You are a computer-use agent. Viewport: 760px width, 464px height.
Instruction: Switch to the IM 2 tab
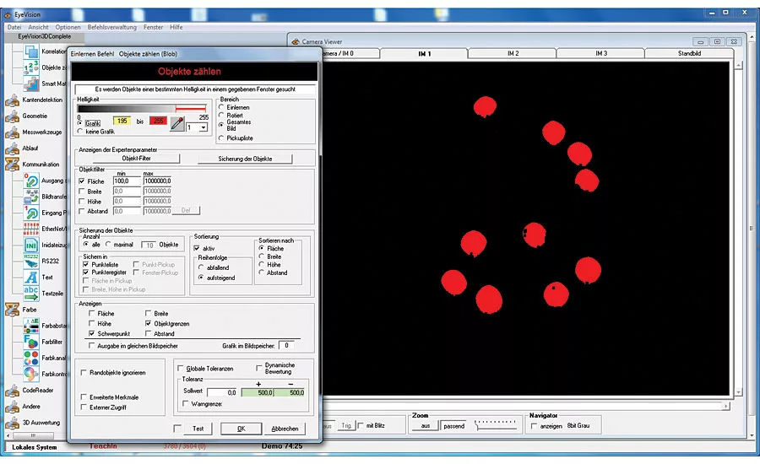click(x=513, y=53)
